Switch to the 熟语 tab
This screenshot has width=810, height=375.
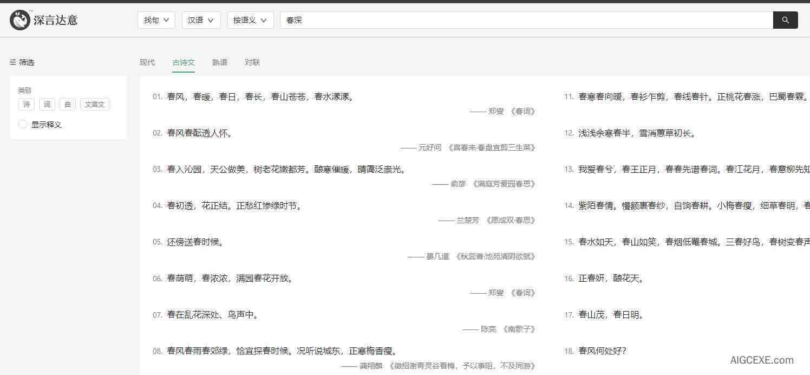click(219, 62)
